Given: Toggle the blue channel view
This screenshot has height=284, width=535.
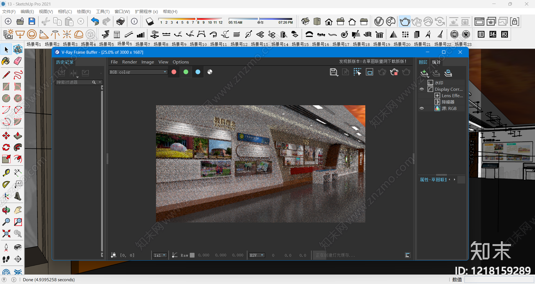Looking at the screenshot, I should pyautogui.click(x=198, y=72).
